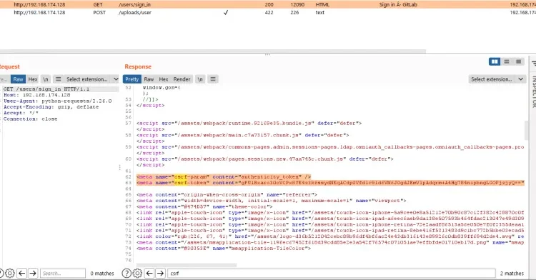Switch Response view to Render tab
536x280 pixels.
[x=182, y=79]
